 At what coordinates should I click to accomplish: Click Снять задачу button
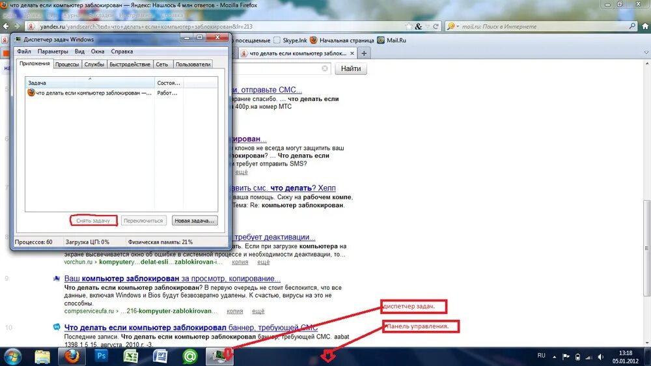click(93, 221)
